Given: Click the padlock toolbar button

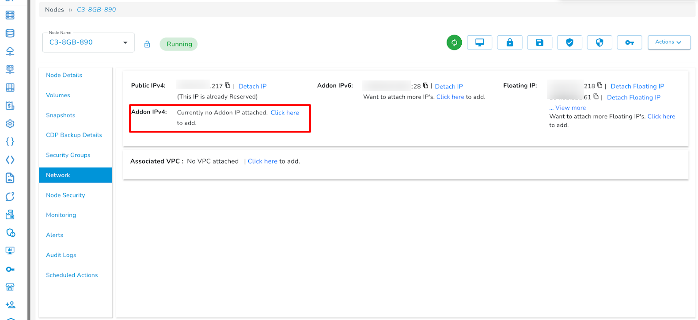Looking at the screenshot, I should (x=509, y=42).
